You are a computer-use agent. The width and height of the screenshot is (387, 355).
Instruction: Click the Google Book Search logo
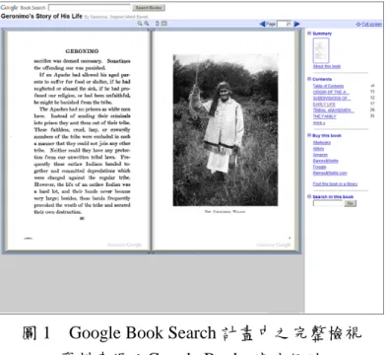click(23, 8)
